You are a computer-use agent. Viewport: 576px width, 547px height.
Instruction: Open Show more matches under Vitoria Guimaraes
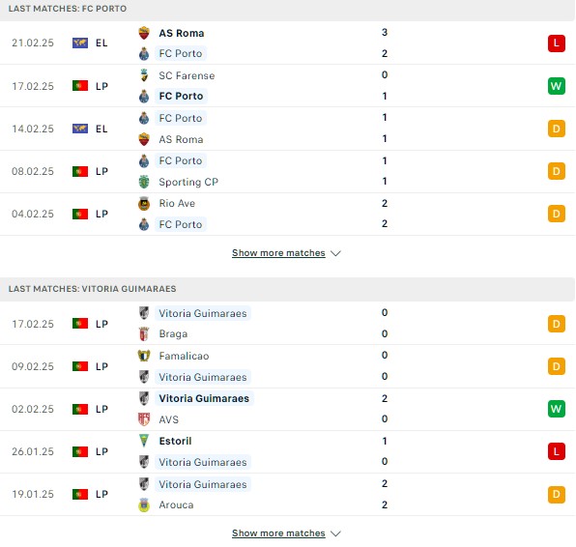coord(278,533)
